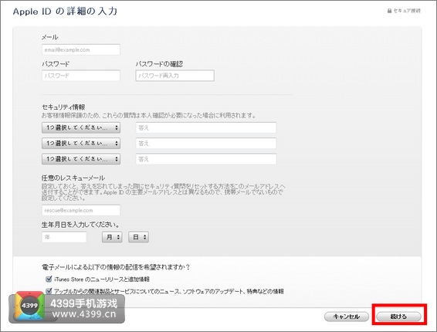Open the first security question dropdown
This screenshot has height=332, width=437.
81,127
